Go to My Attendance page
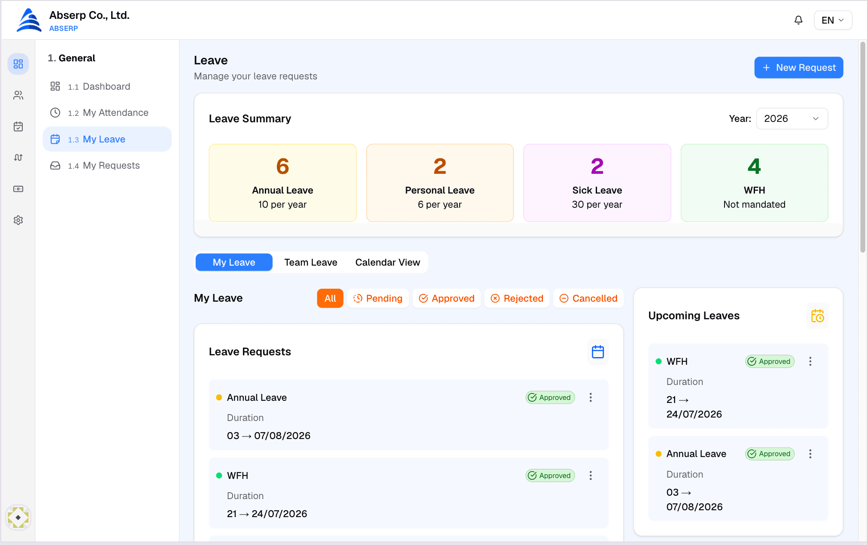Screen dimensions: 867x545 (107, 113)
